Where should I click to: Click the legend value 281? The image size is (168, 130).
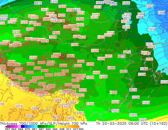34,129
